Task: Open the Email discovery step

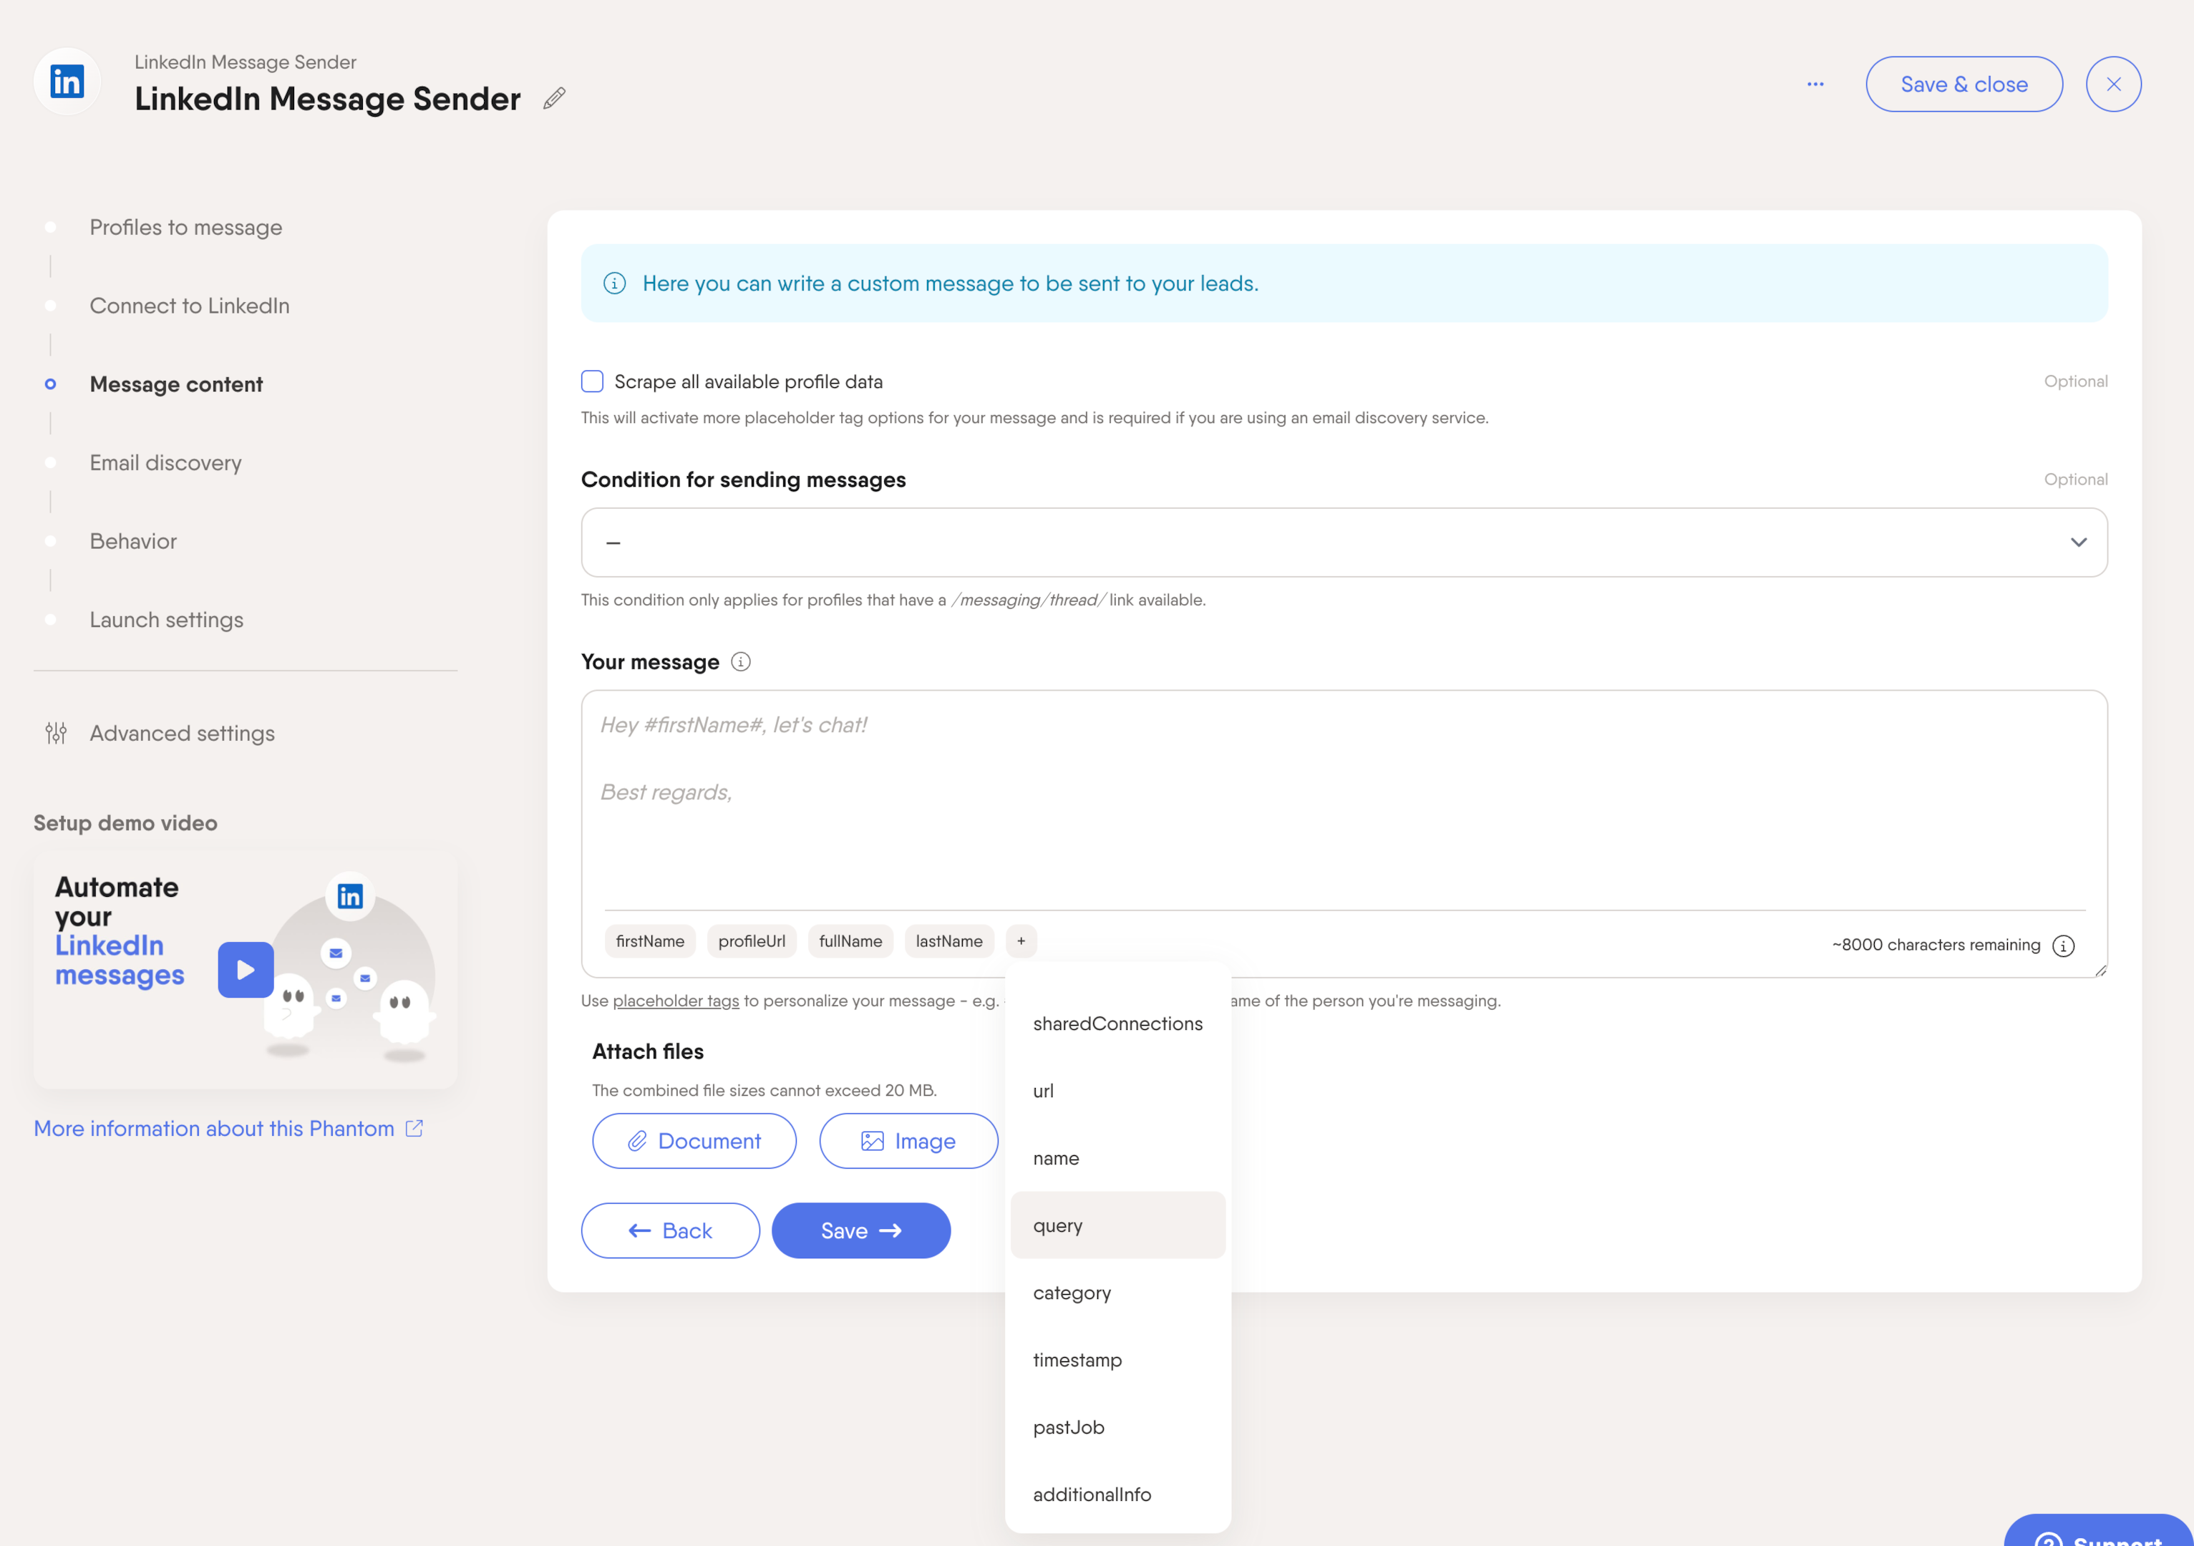Action: [165, 462]
